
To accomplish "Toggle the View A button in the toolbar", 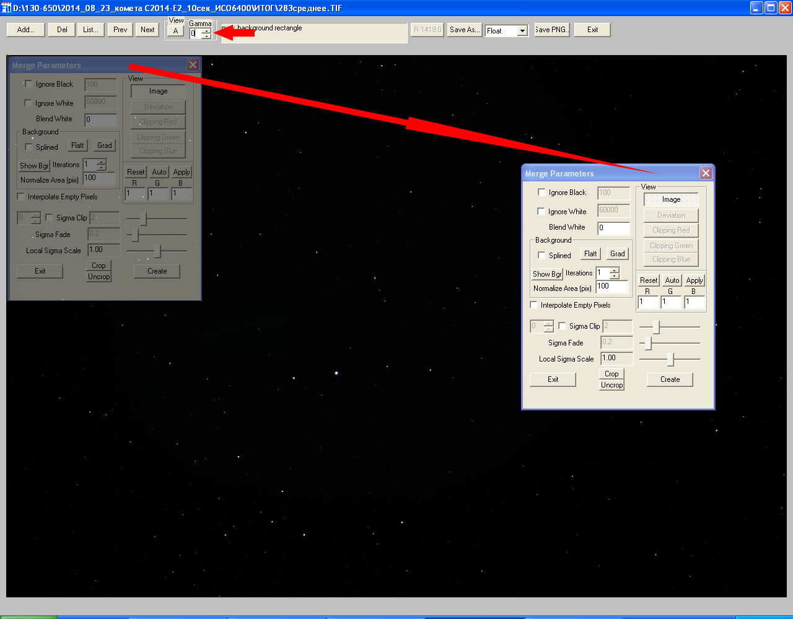I will [175, 32].
